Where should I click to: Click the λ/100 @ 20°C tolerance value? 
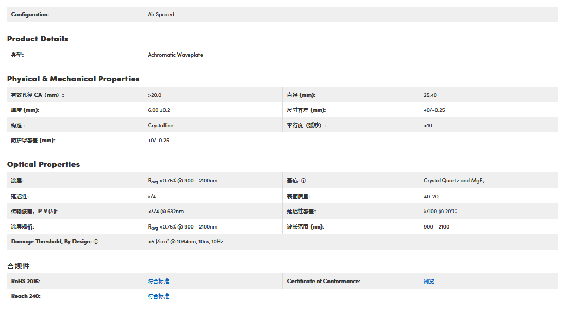pyautogui.click(x=440, y=212)
